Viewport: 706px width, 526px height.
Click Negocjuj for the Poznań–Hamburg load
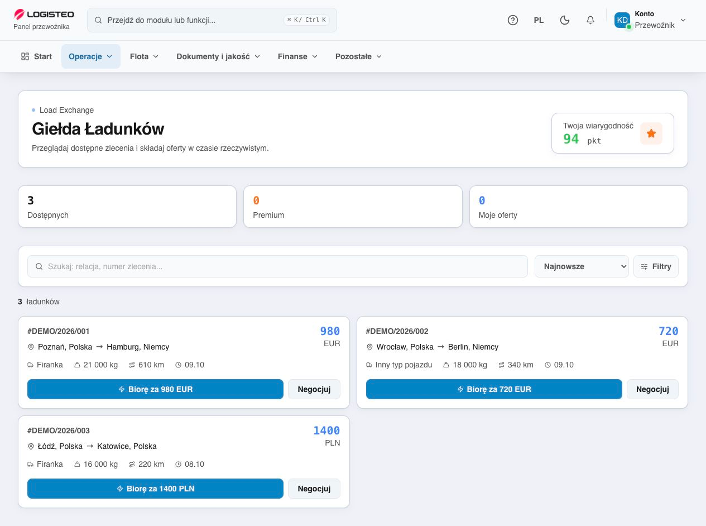click(x=314, y=389)
